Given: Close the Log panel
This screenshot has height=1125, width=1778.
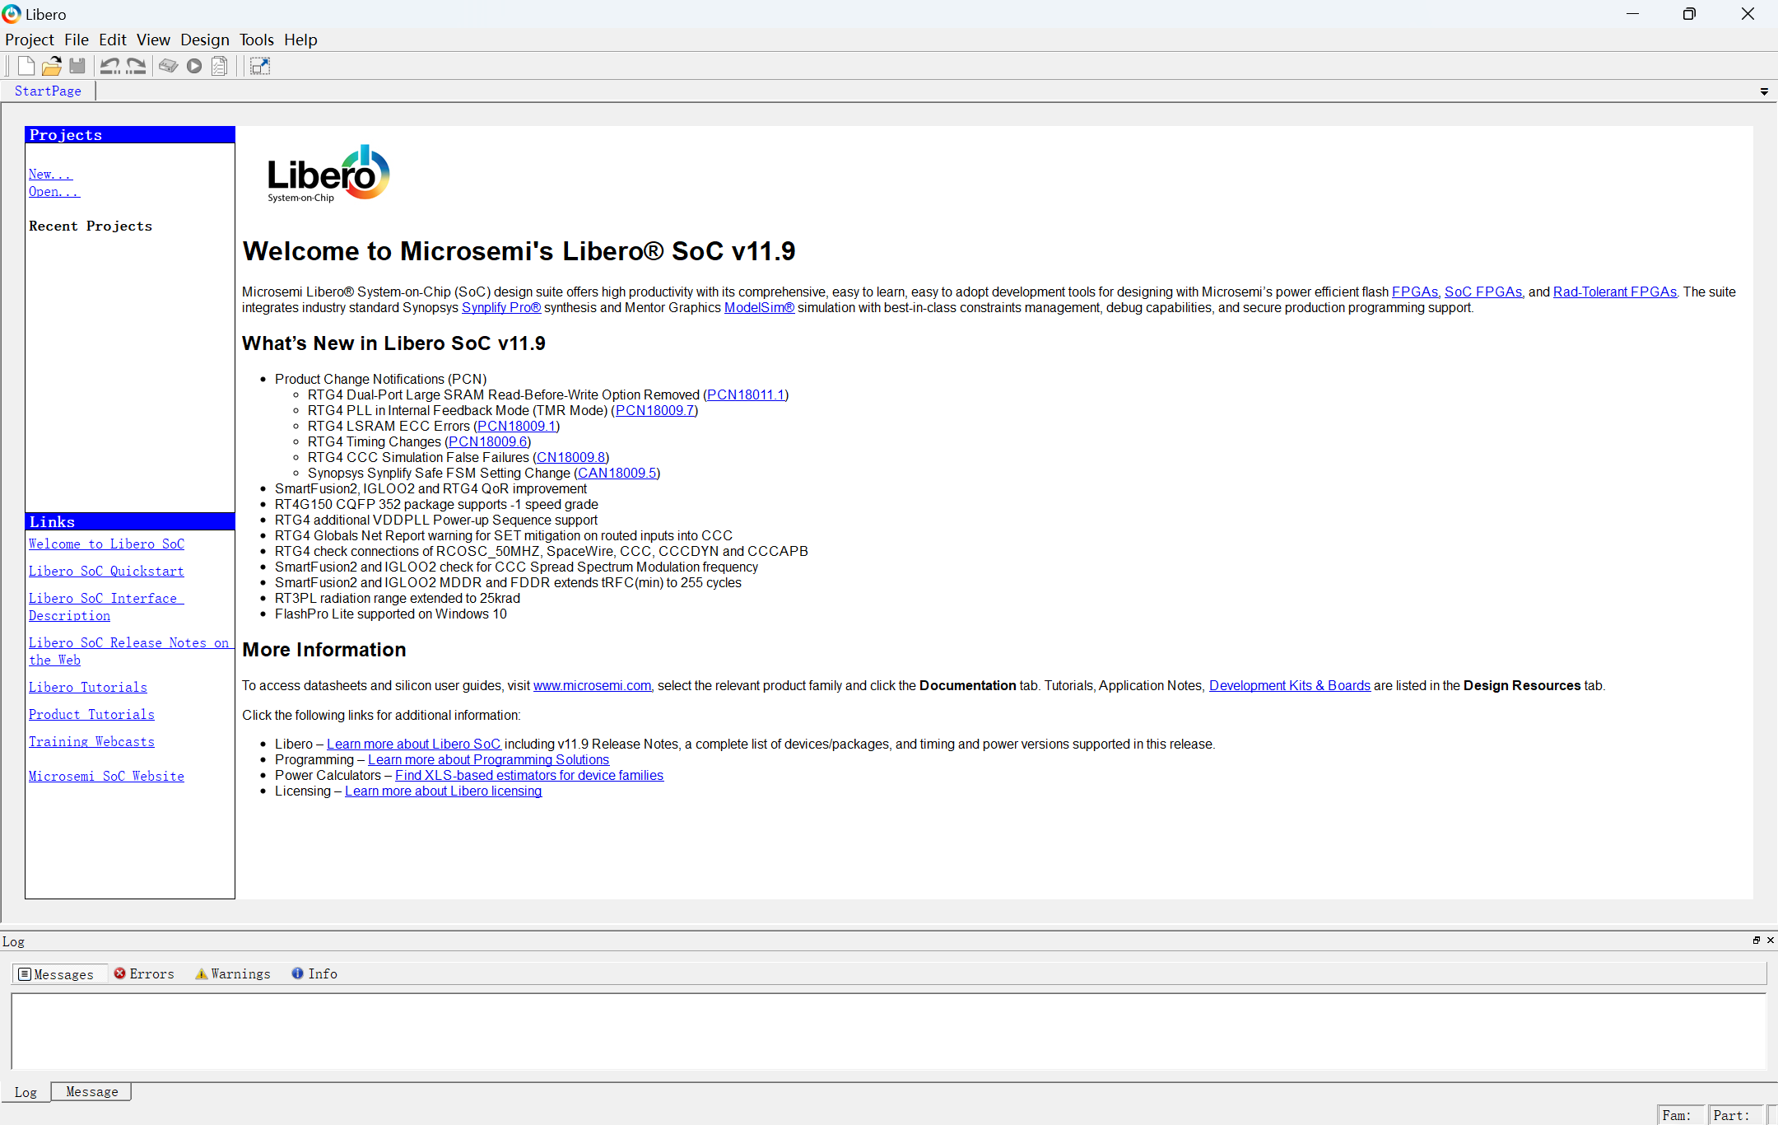Looking at the screenshot, I should click(x=1770, y=940).
